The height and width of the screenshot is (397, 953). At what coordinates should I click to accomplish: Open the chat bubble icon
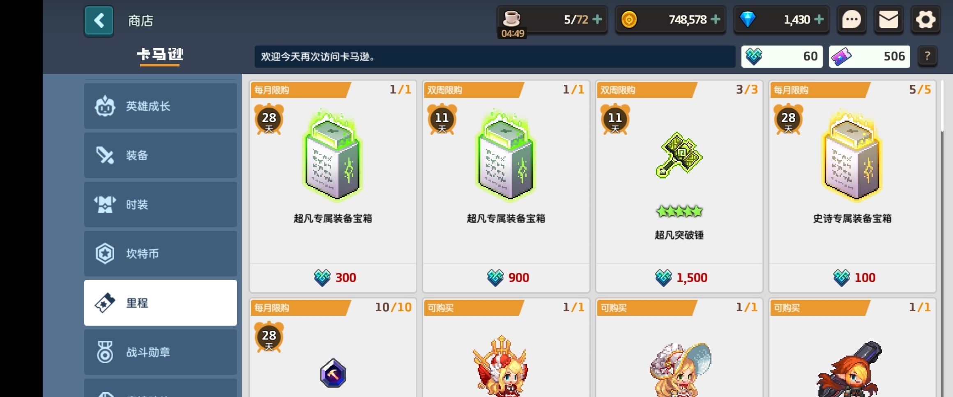click(851, 20)
